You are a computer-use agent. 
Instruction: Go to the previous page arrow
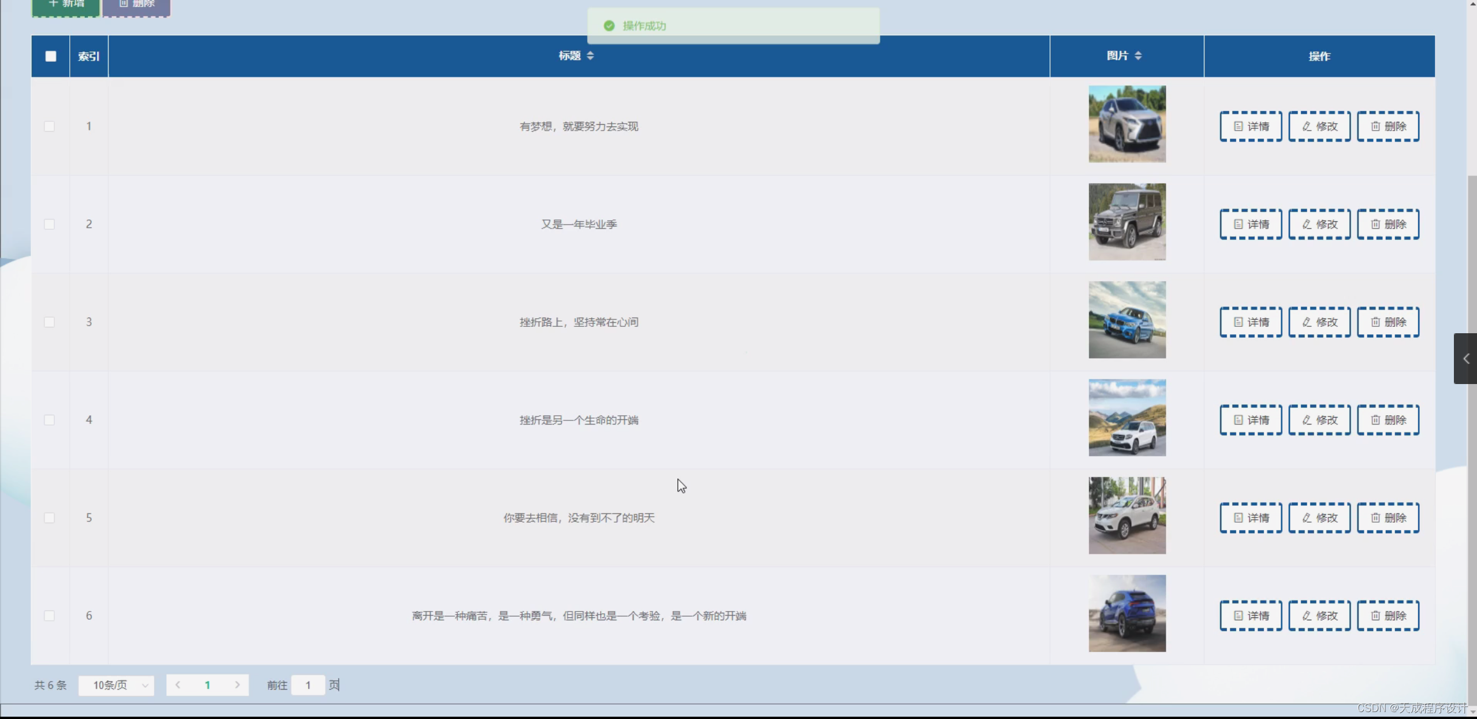pos(178,685)
